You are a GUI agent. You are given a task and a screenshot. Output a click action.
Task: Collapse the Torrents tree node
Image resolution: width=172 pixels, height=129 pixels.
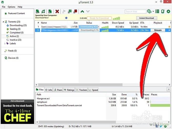click(3, 22)
